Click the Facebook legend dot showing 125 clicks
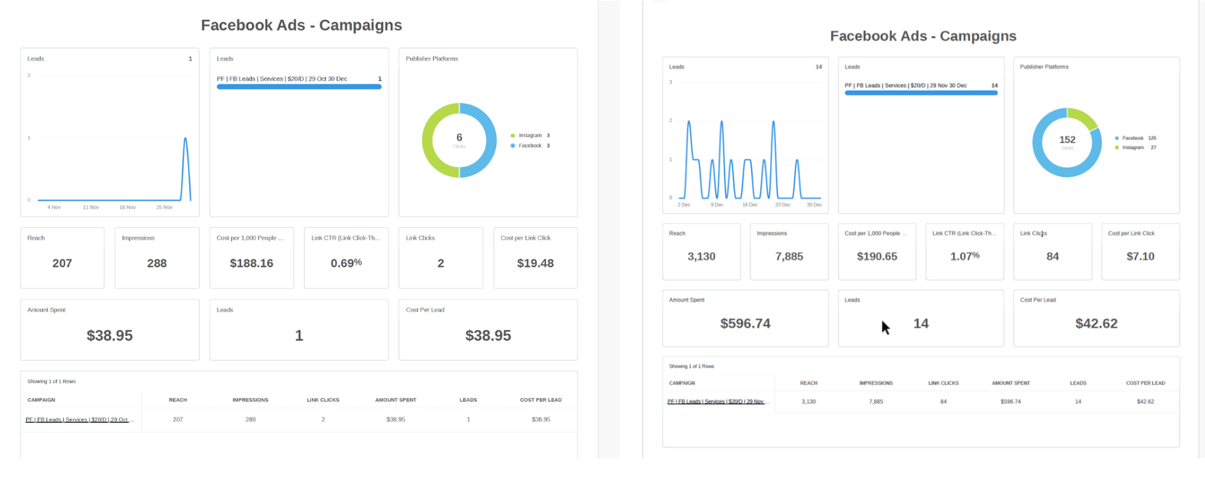The image size is (1205, 491). click(1117, 138)
